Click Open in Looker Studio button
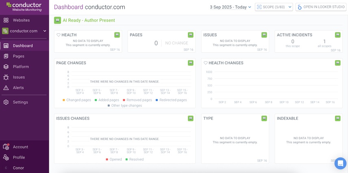 [x=321, y=7]
